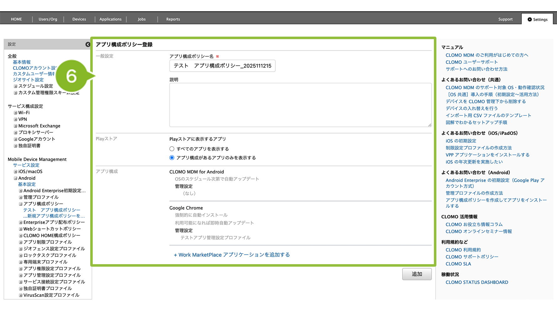Screen dimensions: 557x313
Task: Expand the VPN tree node
Action: pyautogui.click(x=15, y=119)
